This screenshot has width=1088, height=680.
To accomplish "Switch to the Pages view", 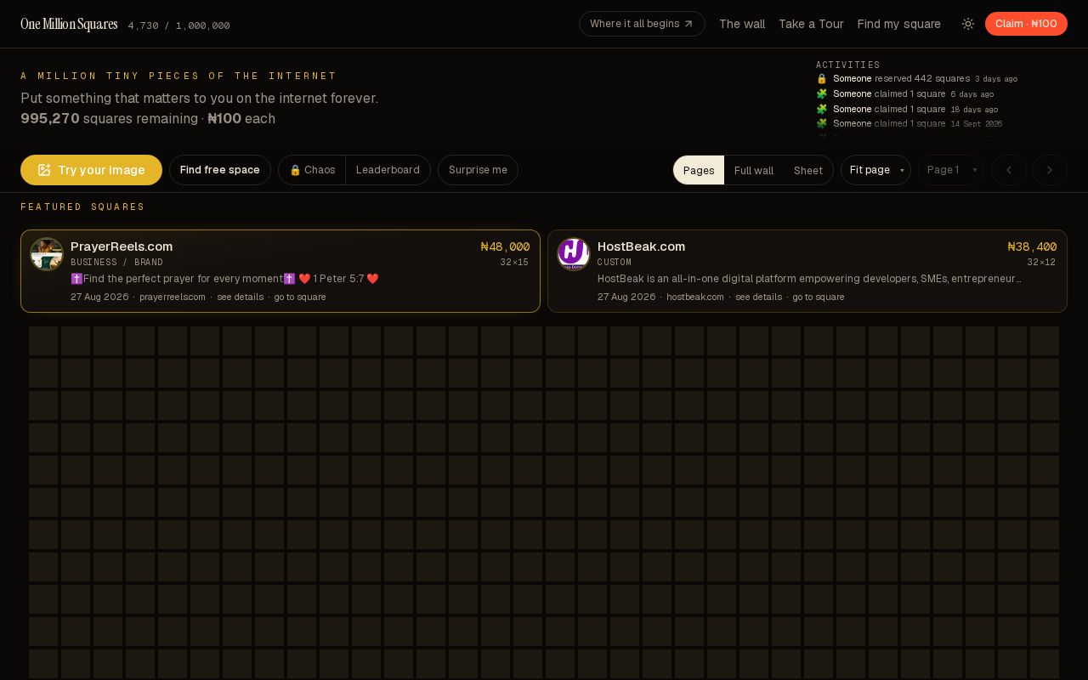I will [x=699, y=170].
